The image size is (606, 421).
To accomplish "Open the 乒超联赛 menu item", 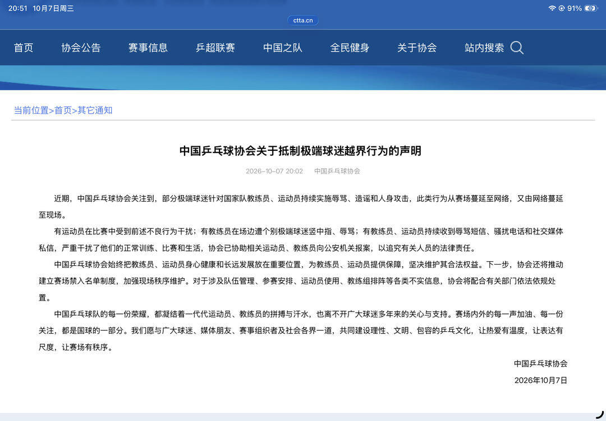I will click(x=215, y=48).
